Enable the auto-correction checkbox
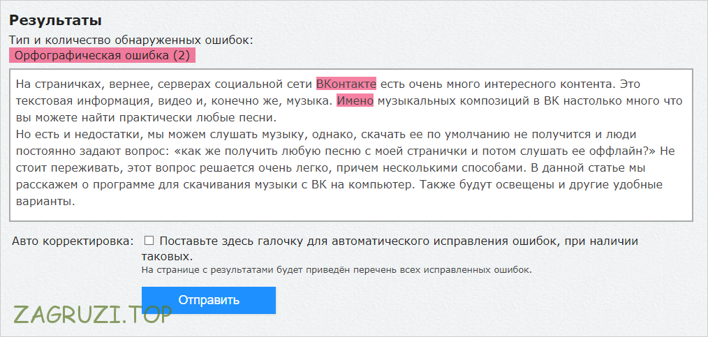 click(149, 241)
